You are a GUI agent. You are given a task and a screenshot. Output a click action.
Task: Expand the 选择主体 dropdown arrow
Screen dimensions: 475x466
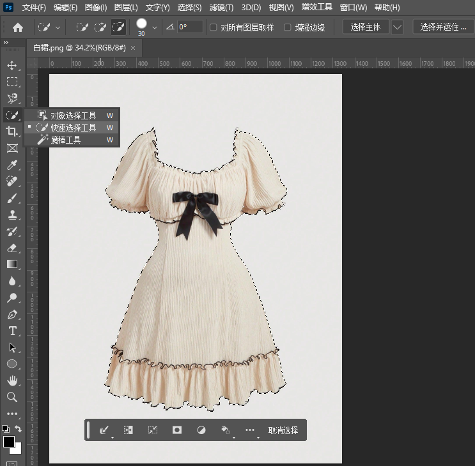click(398, 27)
